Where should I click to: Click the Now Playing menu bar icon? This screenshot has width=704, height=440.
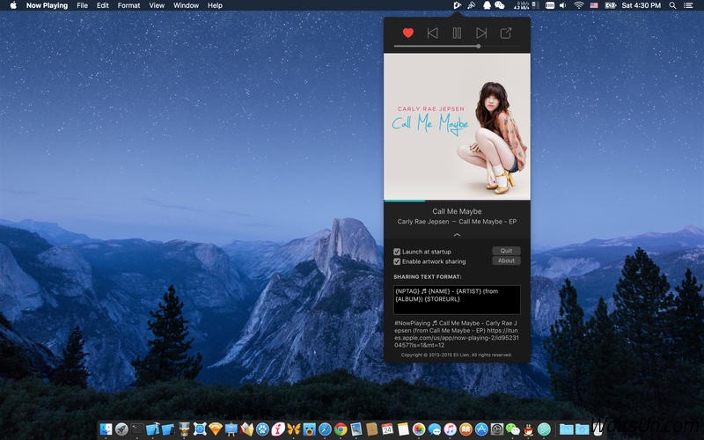pyautogui.click(x=457, y=5)
